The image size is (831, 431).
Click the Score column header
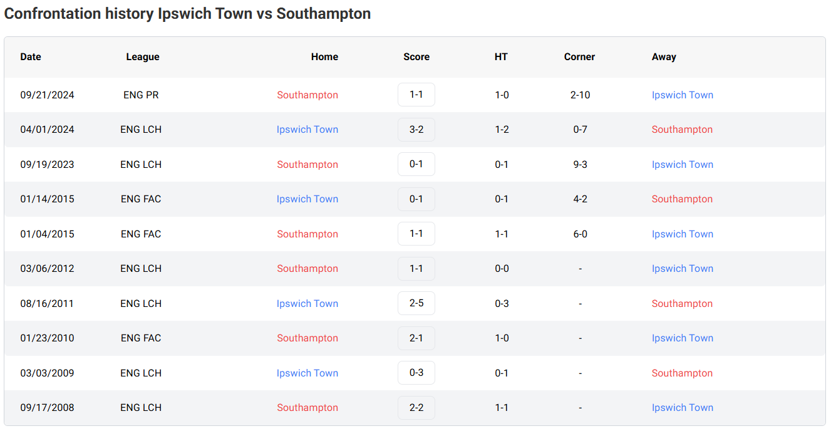coord(416,57)
